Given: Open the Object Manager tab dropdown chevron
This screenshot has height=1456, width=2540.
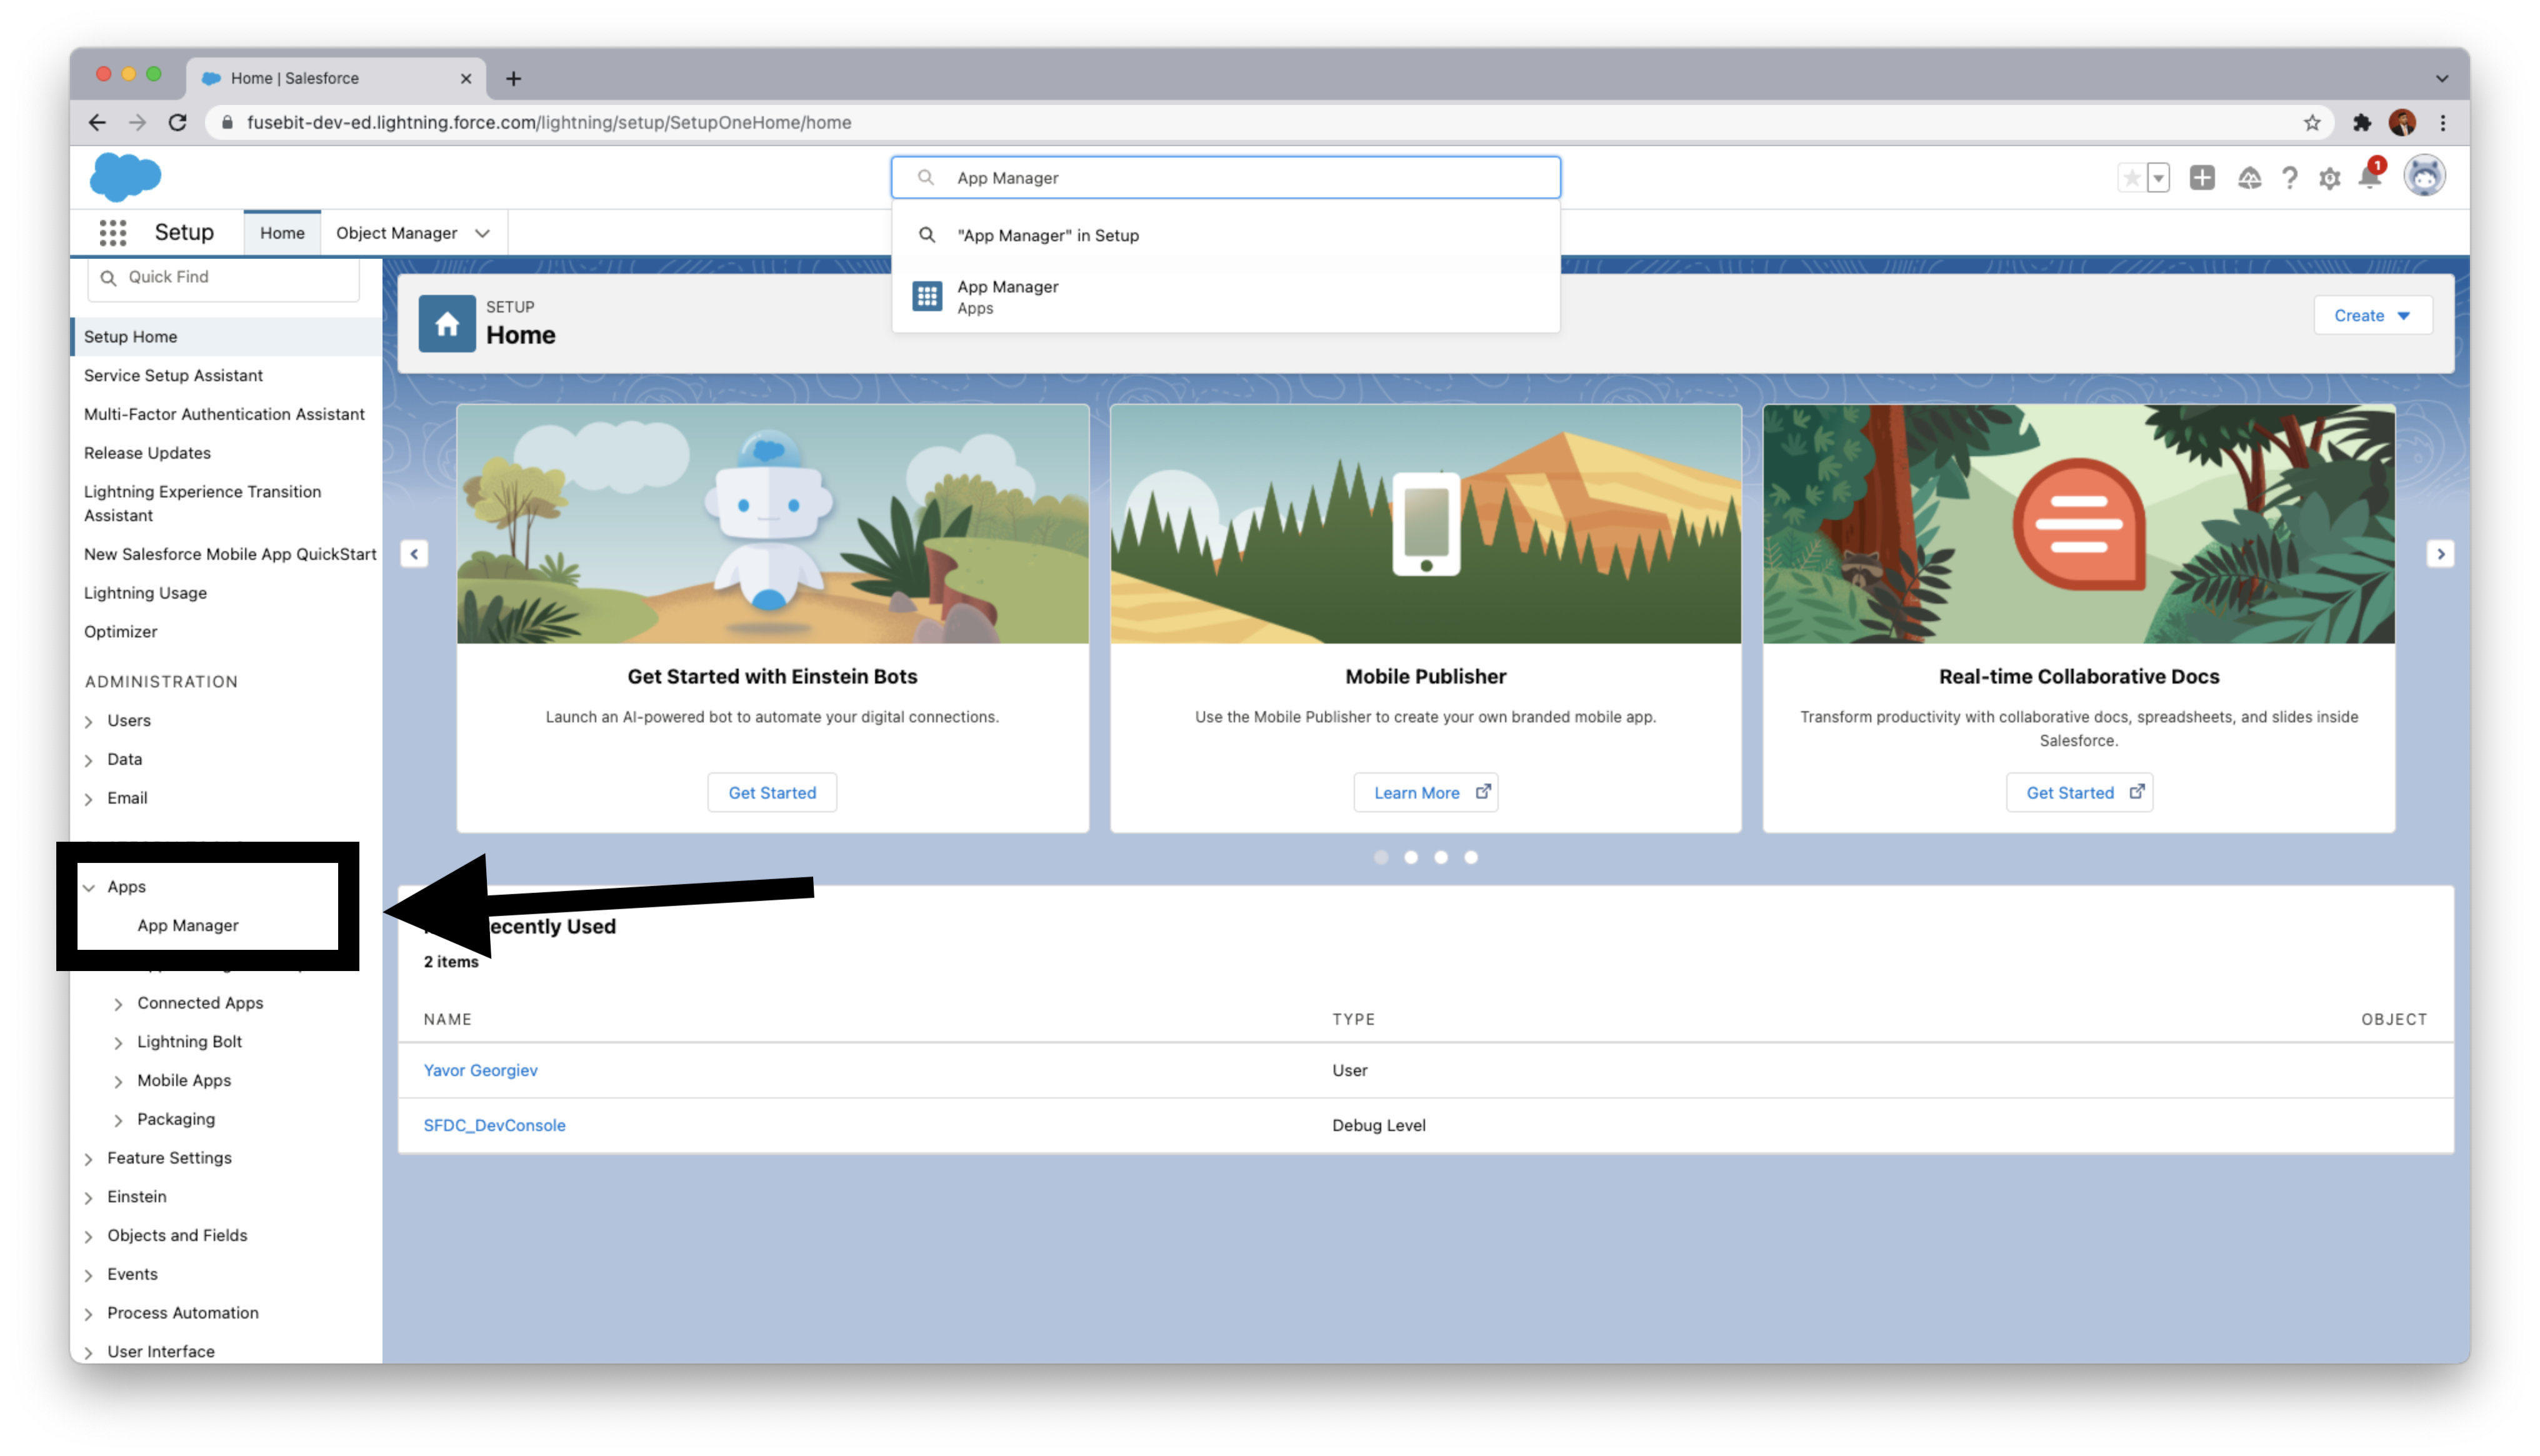Looking at the screenshot, I should pos(483,233).
